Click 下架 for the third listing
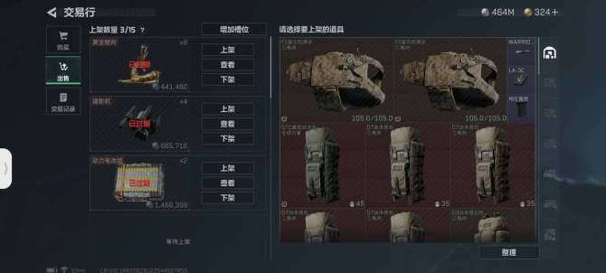 [228, 198]
